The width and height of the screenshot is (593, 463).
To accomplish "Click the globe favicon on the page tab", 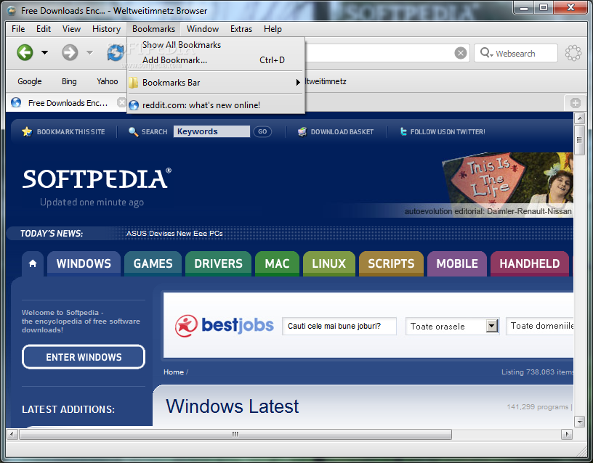I will click(16, 102).
